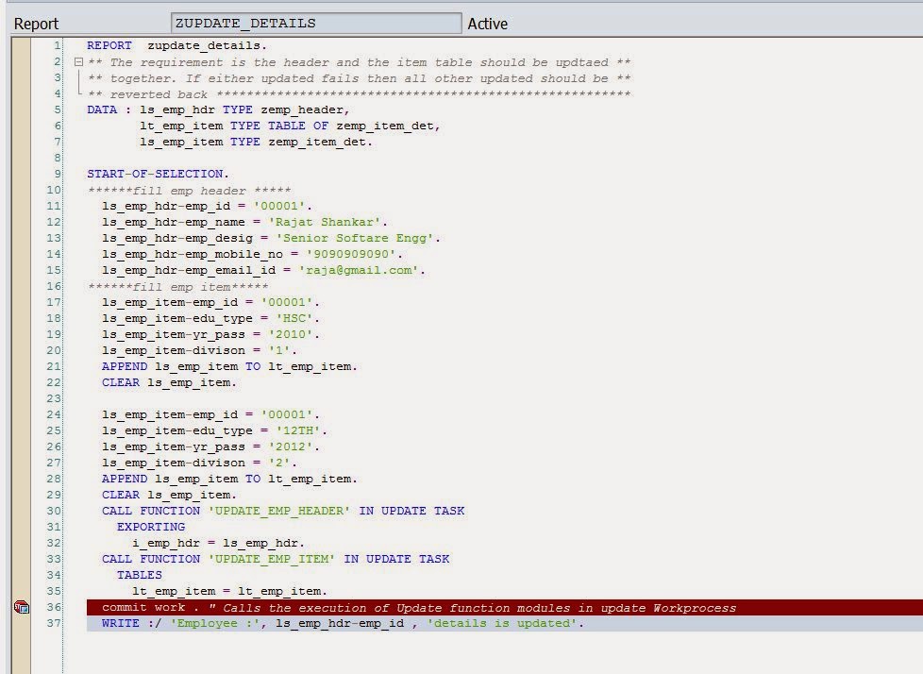The height and width of the screenshot is (674, 923).
Task: Place cursor on the REPORT keyword in line 1
Action: coord(109,45)
